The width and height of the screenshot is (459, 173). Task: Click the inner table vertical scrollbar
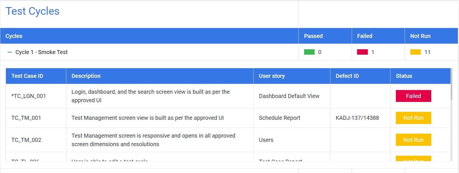(451, 85)
